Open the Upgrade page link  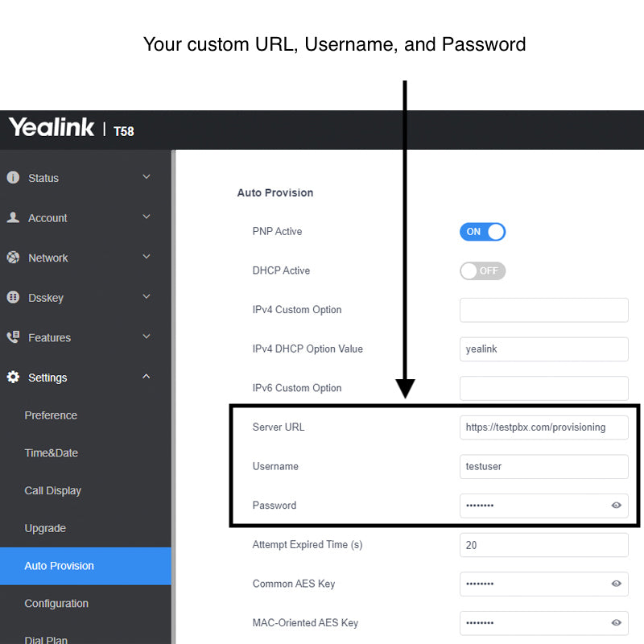pos(45,528)
